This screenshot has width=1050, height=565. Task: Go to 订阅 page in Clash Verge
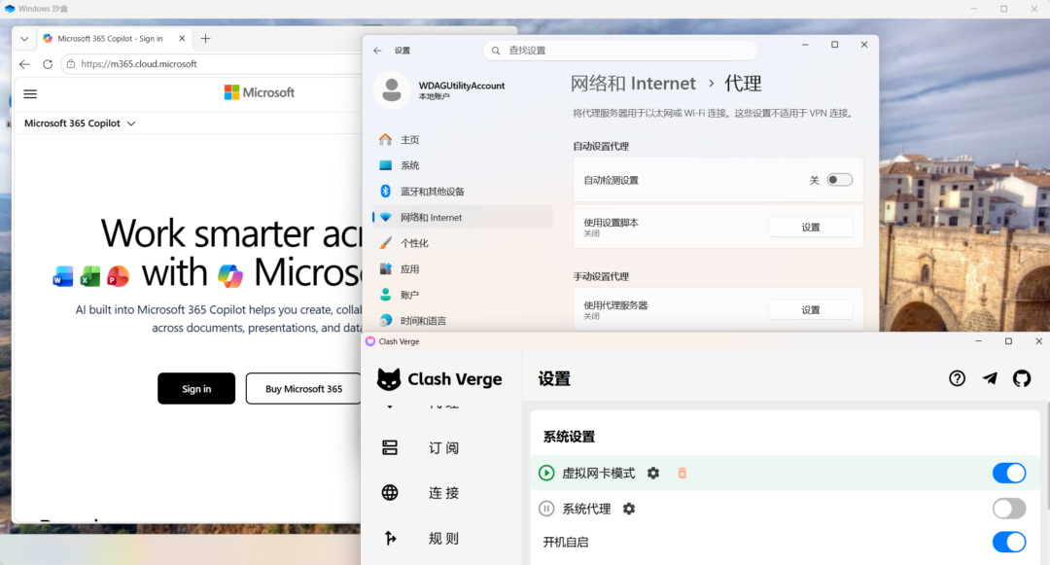pyautogui.click(x=443, y=448)
